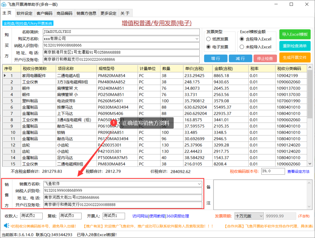The image size is (315, 238).
Task: Click the 税收分类编码 column header
Action: 291,69
